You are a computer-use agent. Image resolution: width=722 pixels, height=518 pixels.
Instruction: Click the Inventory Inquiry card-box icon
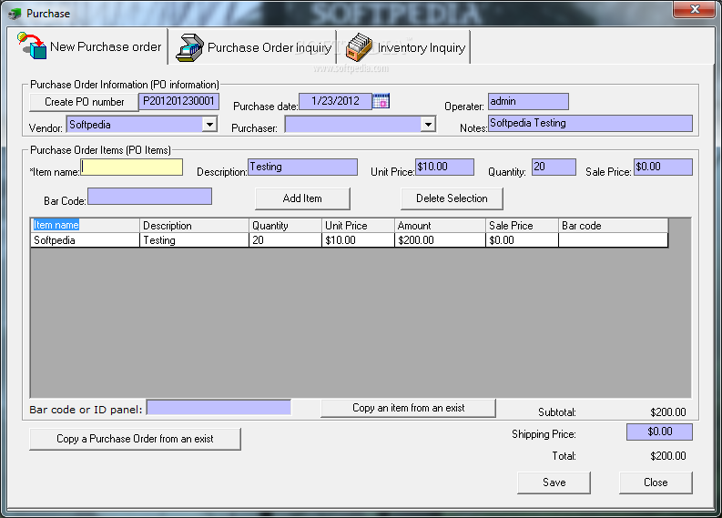[x=358, y=47]
